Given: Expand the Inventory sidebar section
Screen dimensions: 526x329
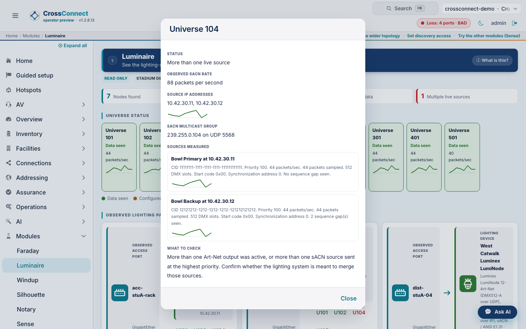Looking at the screenshot, I should (84, 134).
